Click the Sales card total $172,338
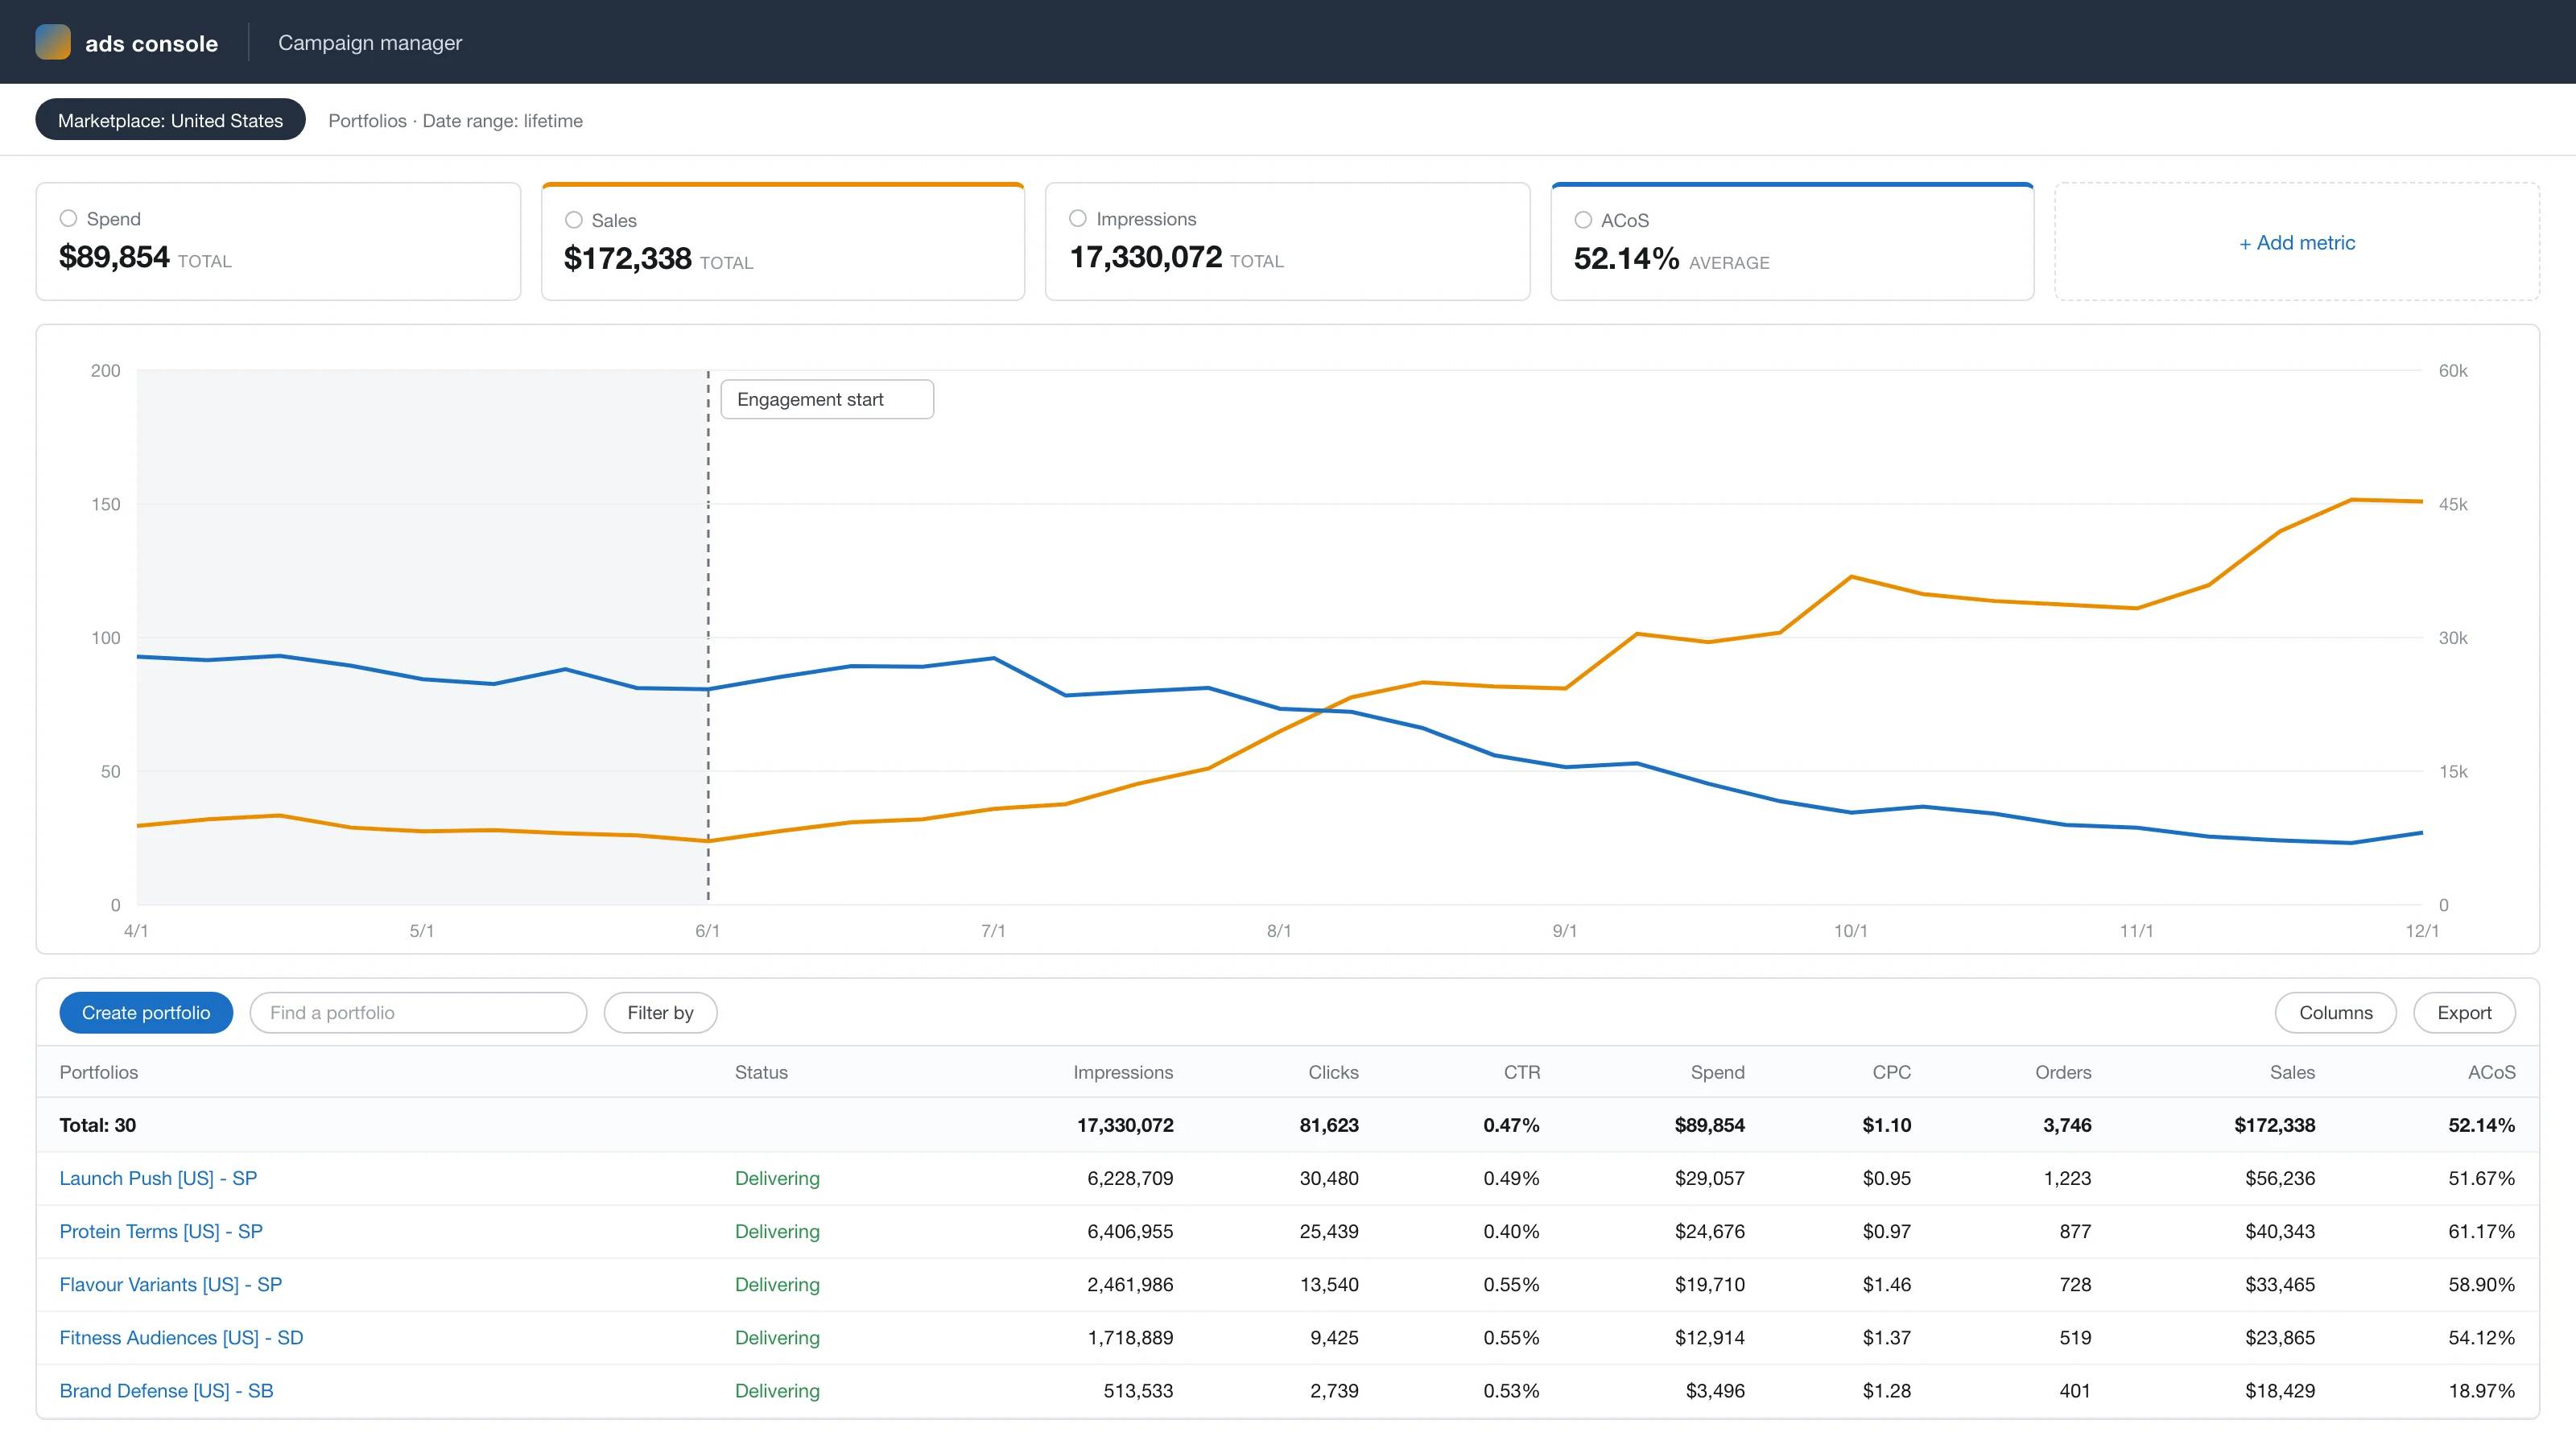2576x1449 pixels. 627,259
